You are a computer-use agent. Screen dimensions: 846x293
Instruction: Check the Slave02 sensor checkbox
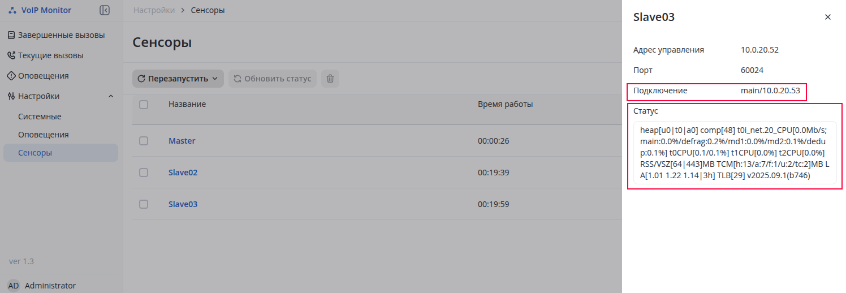(x=144, y=173)
